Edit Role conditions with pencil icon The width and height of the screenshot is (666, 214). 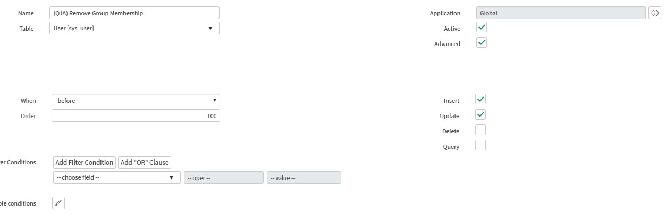58,203
